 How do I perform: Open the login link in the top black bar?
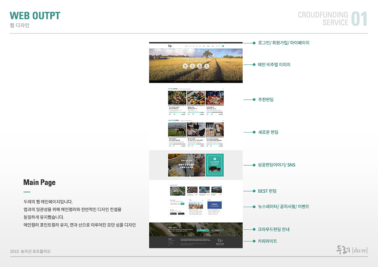pyautogui.click(x=212, y=42)
